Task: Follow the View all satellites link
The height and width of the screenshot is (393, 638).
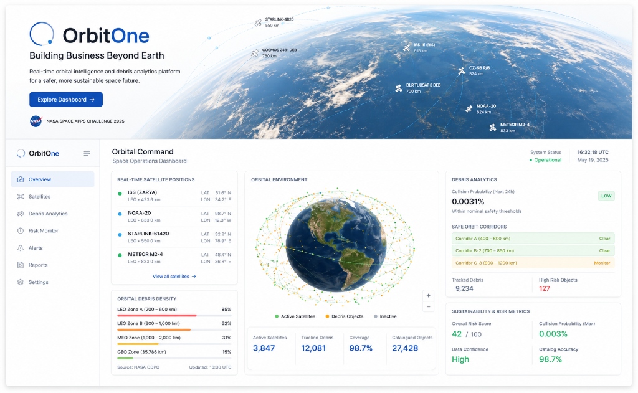Action: click(174, 277)
